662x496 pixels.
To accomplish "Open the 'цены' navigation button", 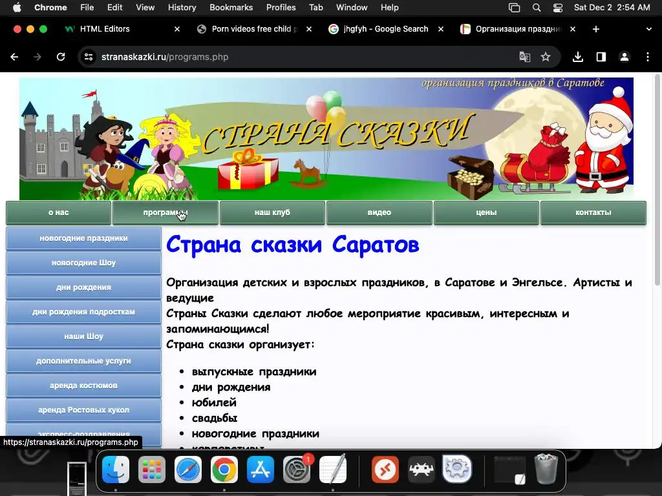I will point(486,212).
